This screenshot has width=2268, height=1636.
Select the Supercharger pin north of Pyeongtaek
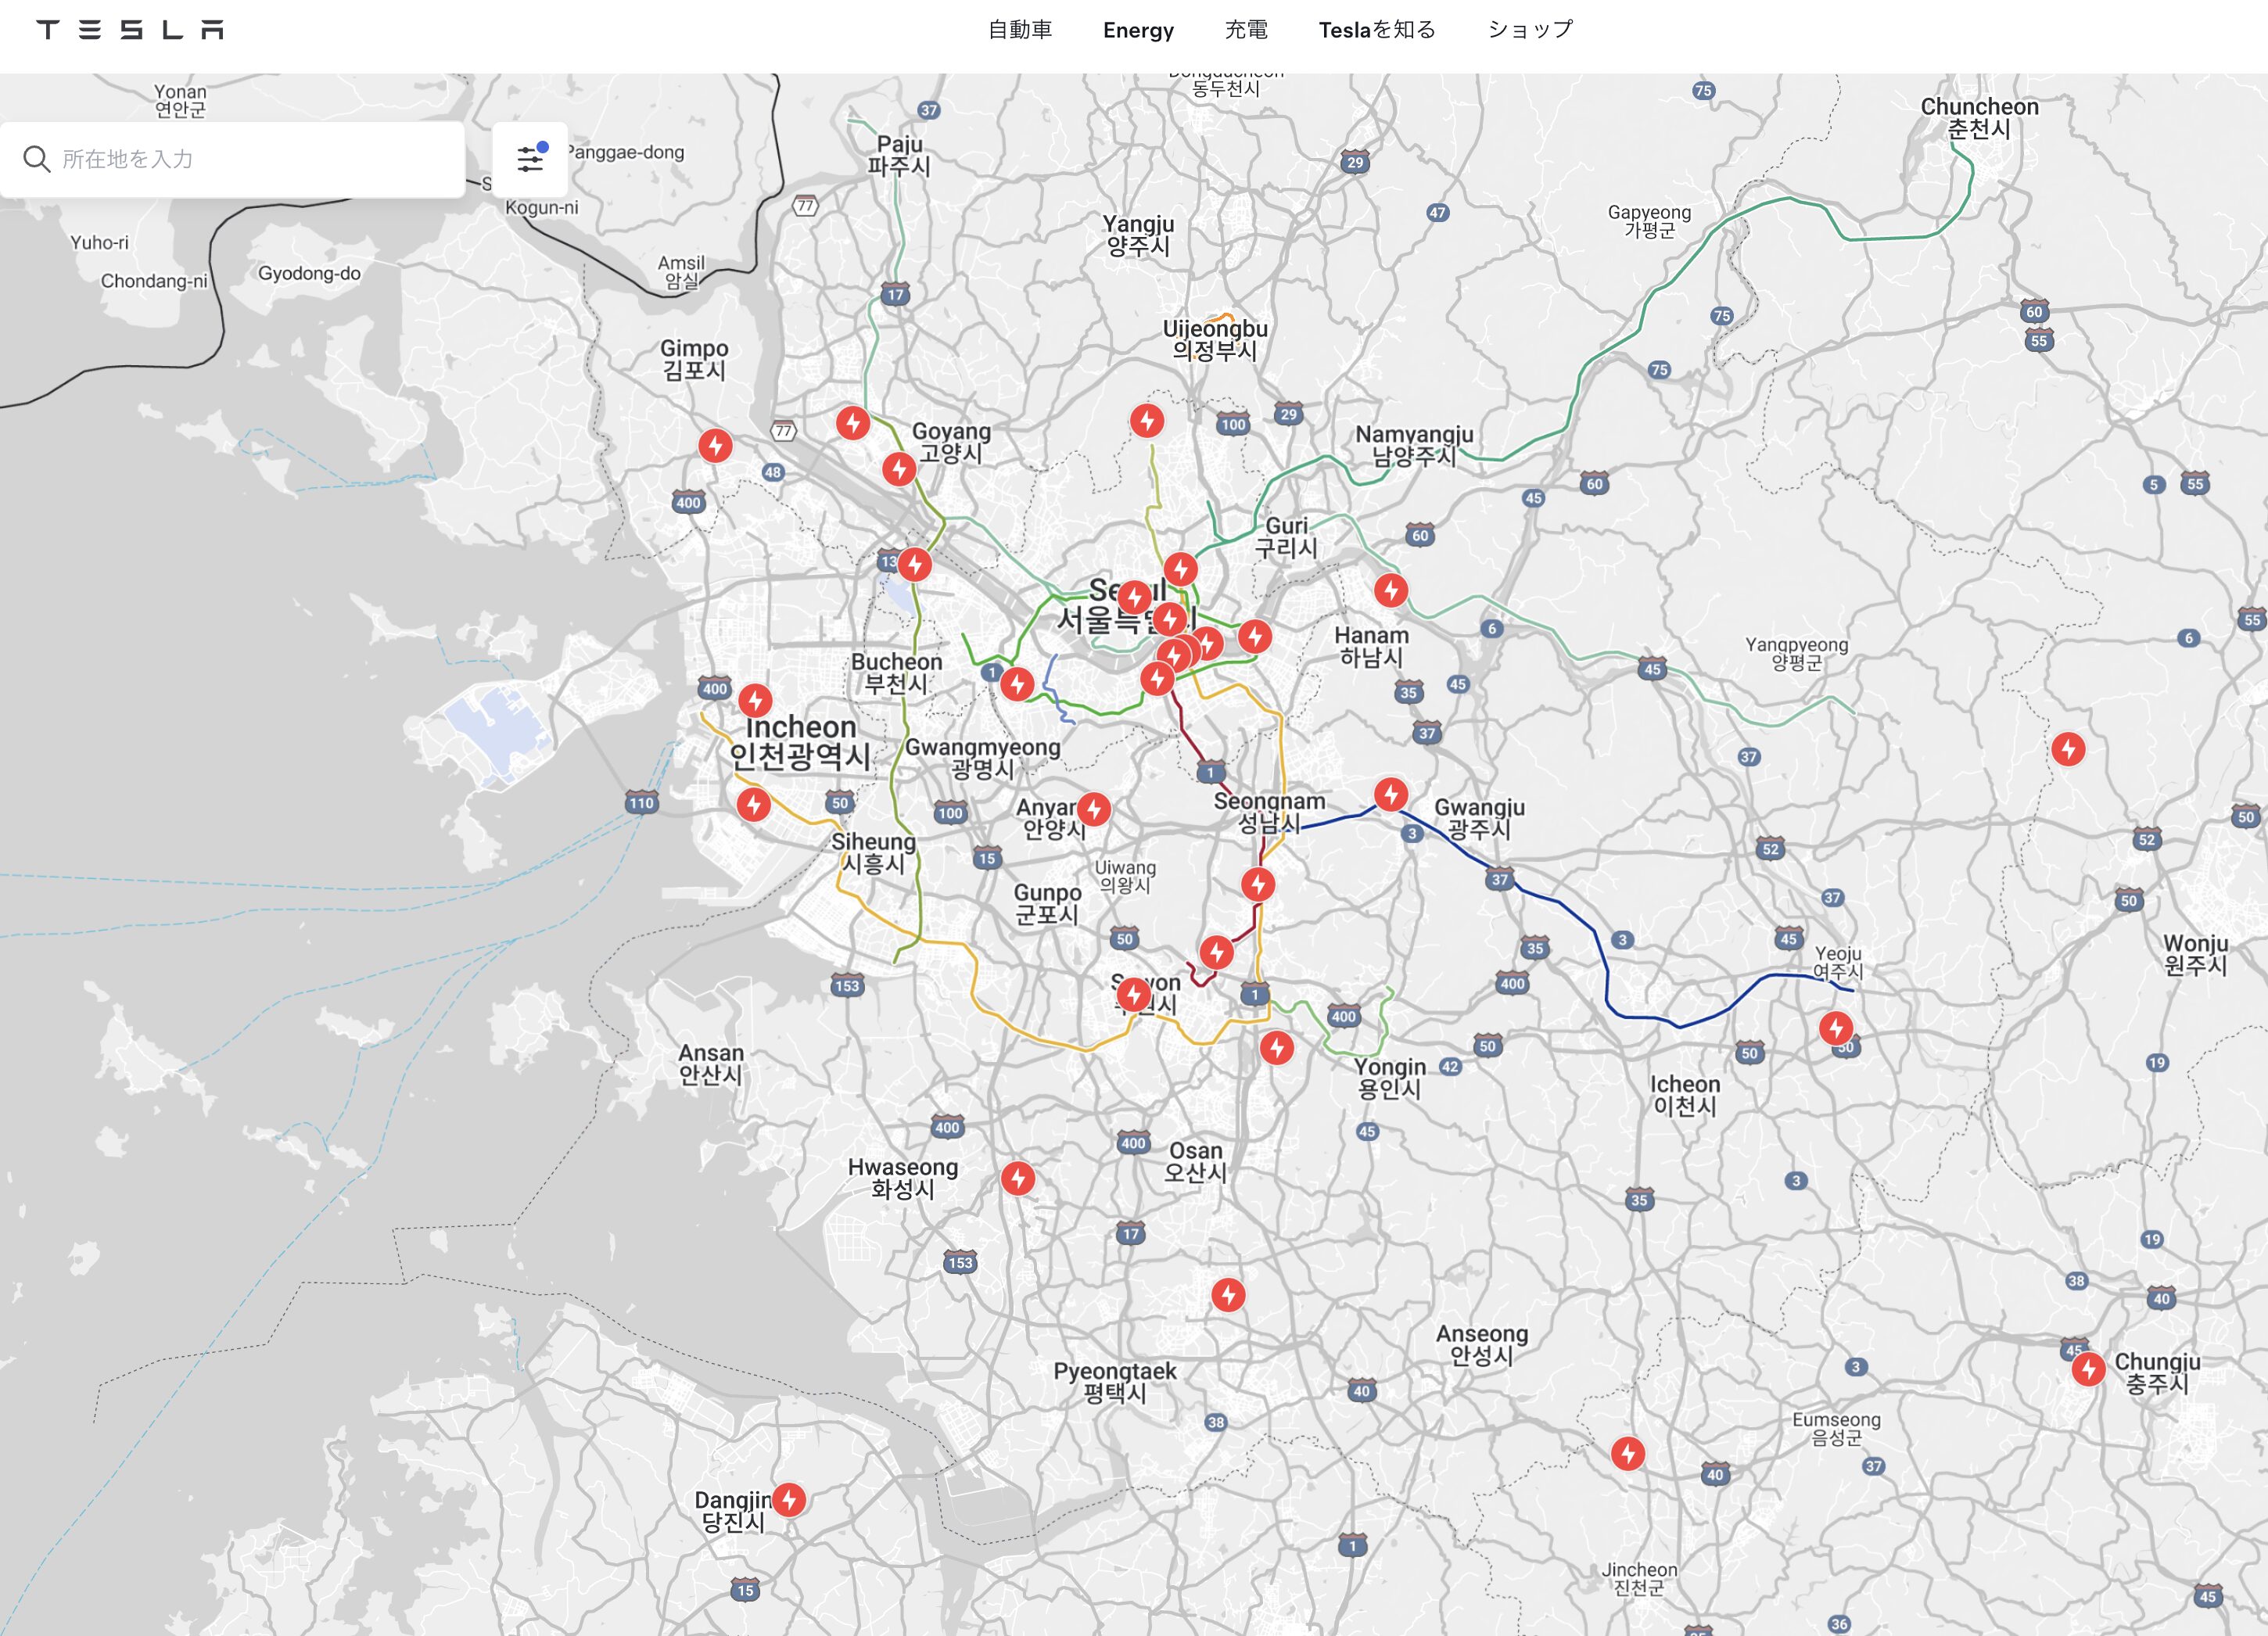point(1228,1294)
